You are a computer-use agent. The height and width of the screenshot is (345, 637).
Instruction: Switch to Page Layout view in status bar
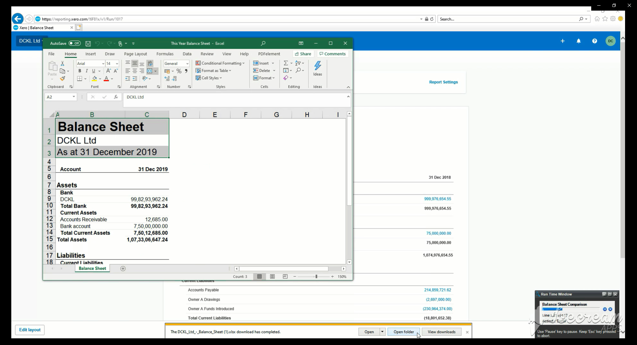pos(272,277)
